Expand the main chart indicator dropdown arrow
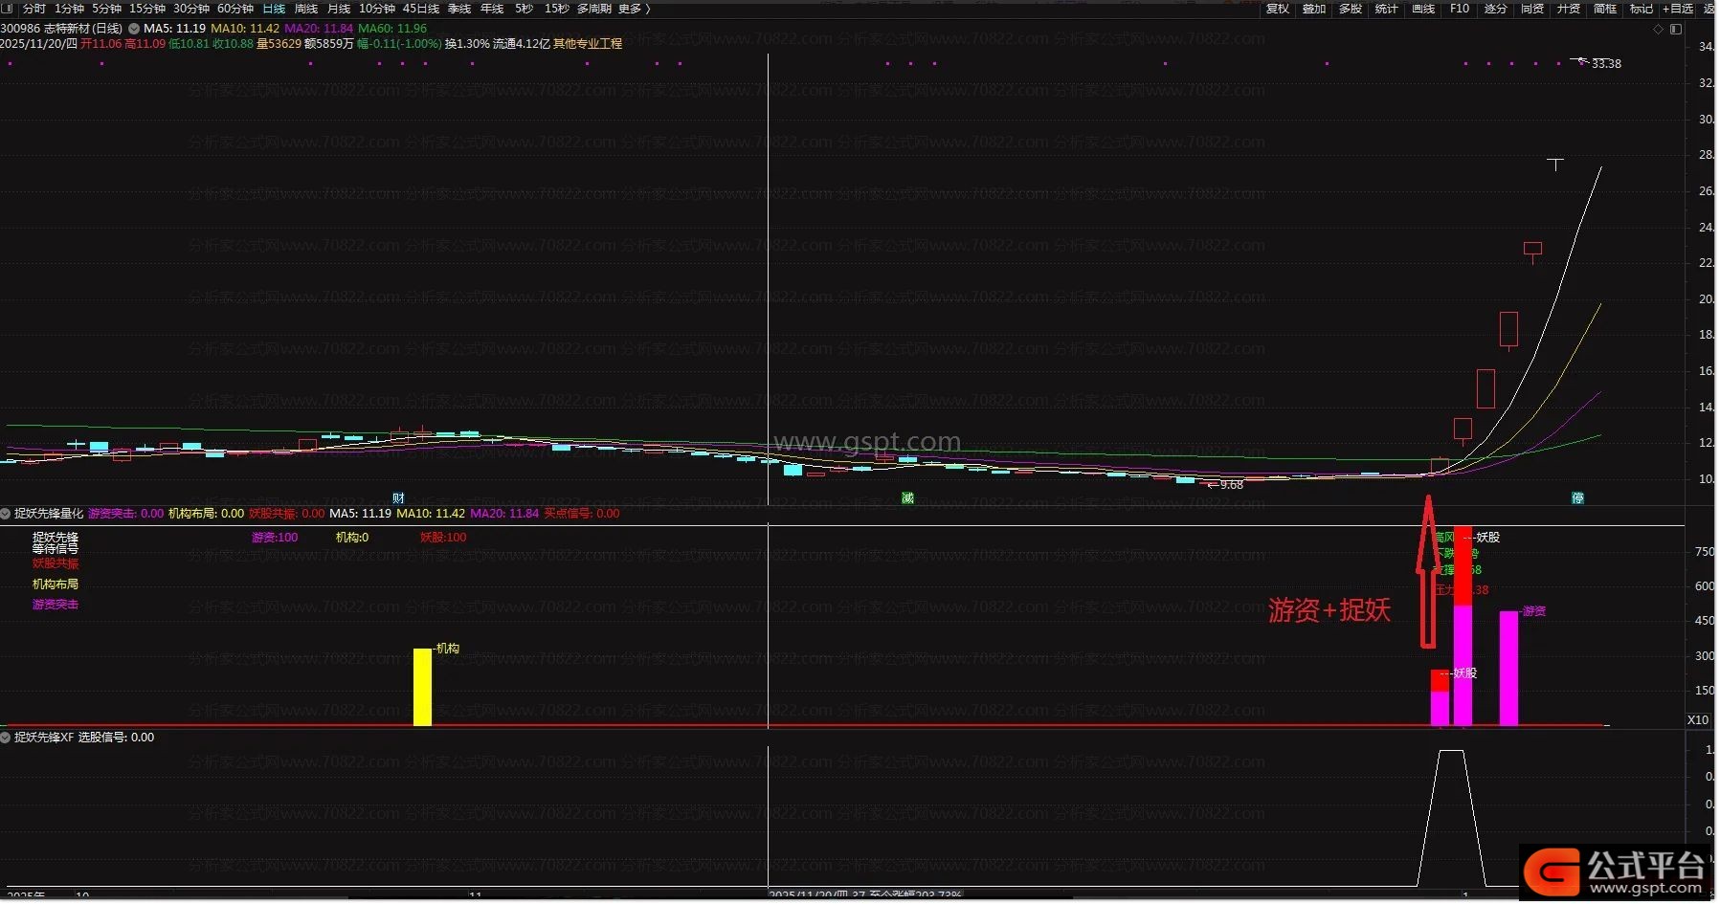The image size is (1720, 904). coord(134,29)
